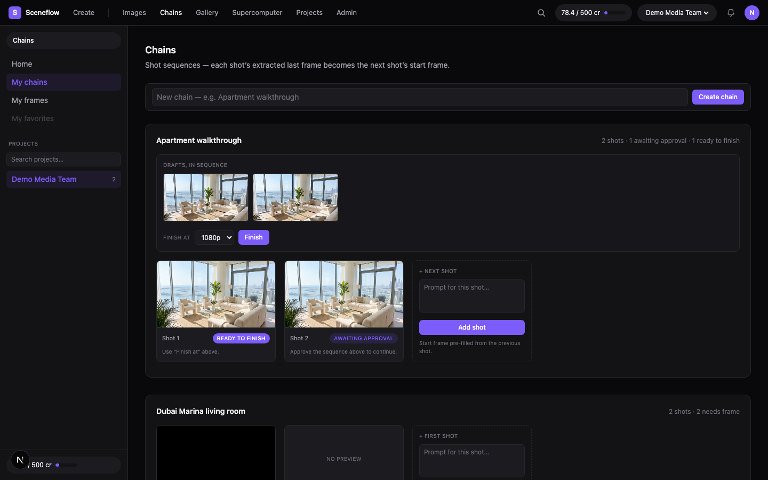The height and width of the screenshot is (480, 768).
Task: Click the sidebar credits progress bar
Action: click(66, 465)
